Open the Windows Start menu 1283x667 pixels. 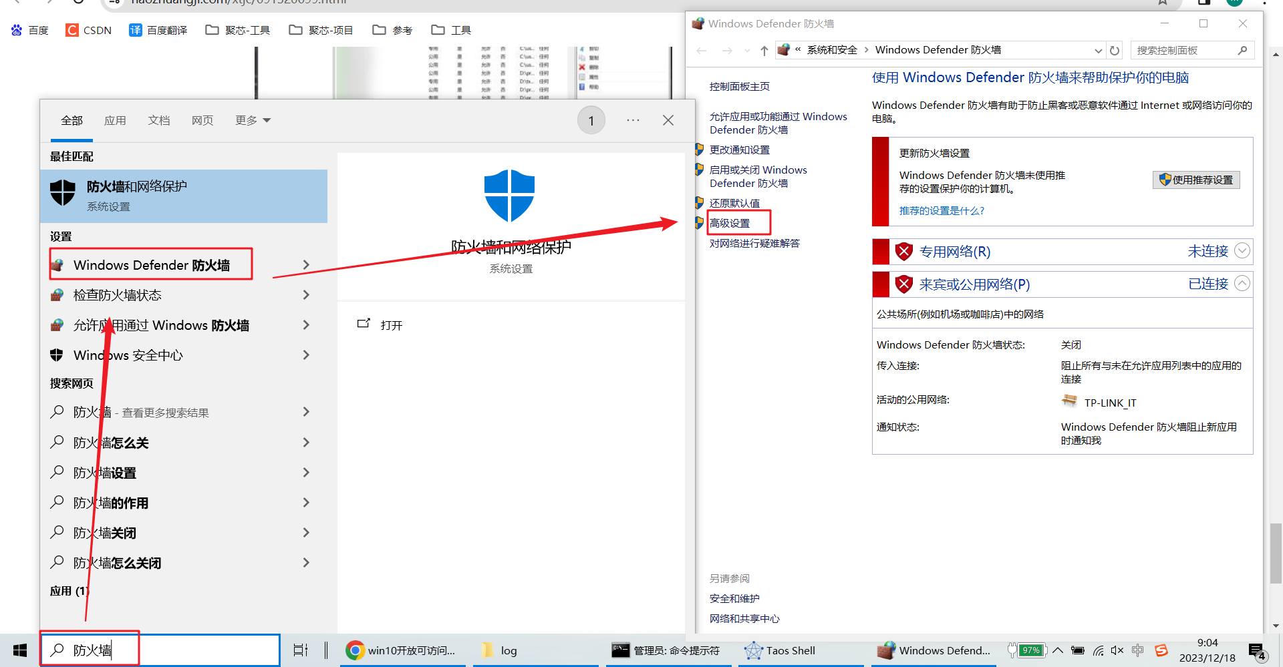tap(20, 650)
